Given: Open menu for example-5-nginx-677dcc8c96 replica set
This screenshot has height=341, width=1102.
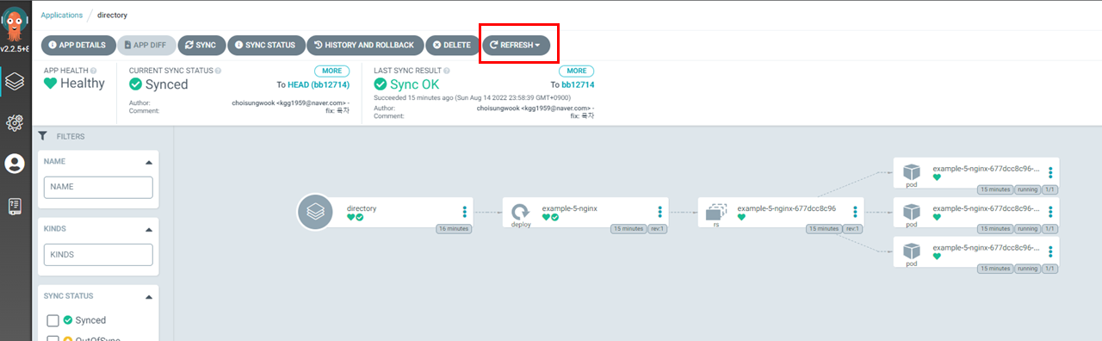Looking at the screenshot, I should (856, 212).
